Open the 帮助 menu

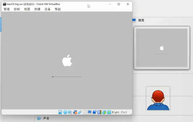(x=58, y=9)
